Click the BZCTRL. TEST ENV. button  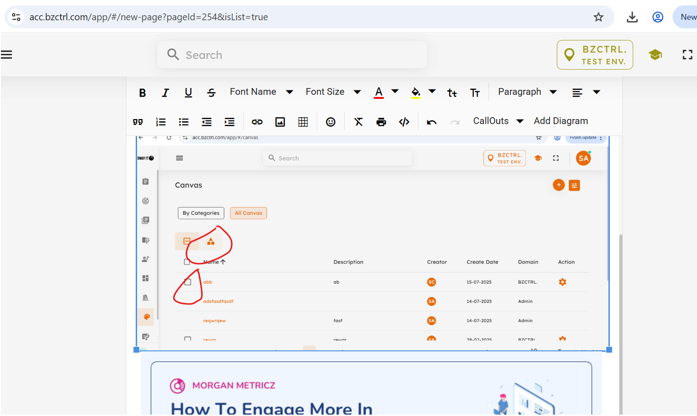595,55
